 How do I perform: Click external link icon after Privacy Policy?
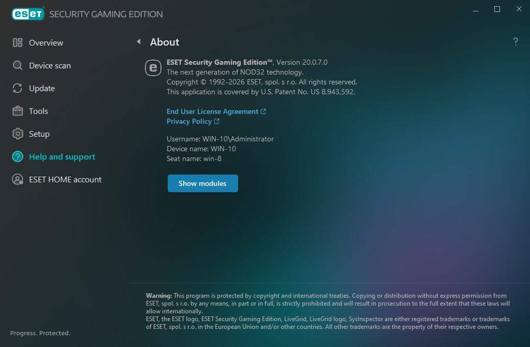point(217,121)
